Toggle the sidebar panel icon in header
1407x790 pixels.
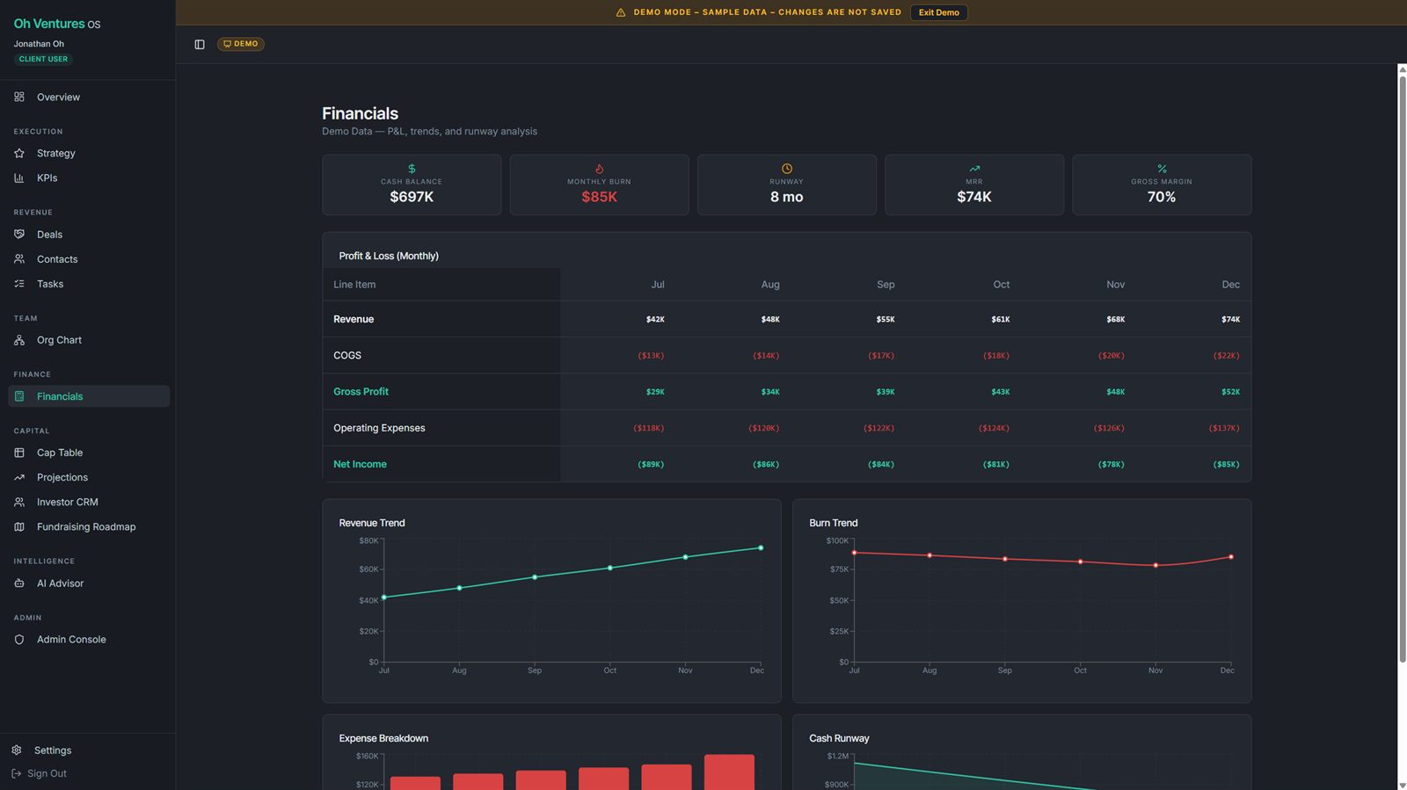[x=200, y=44]
